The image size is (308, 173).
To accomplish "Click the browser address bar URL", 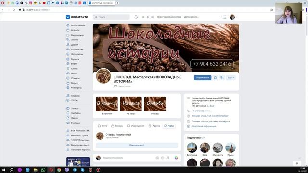I will point(38,10).
